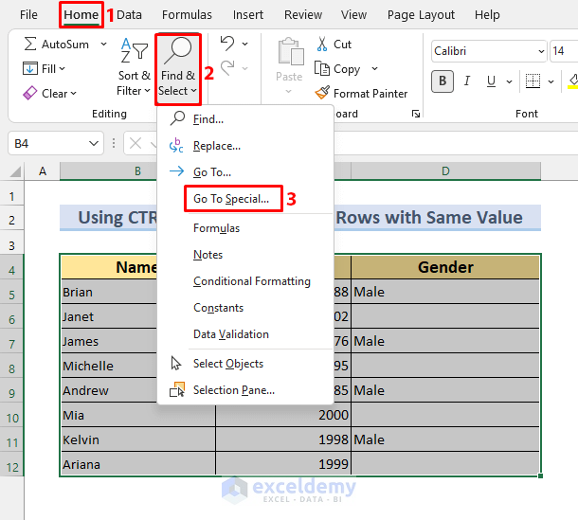Switch to the Review tab
This screenshot has height=520, width=578.
pyautogui.click(x=303, y=15)
